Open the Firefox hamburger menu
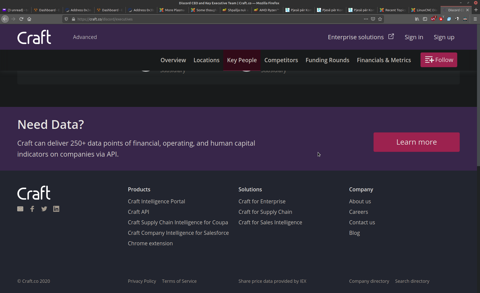 (x=475, y=19)
